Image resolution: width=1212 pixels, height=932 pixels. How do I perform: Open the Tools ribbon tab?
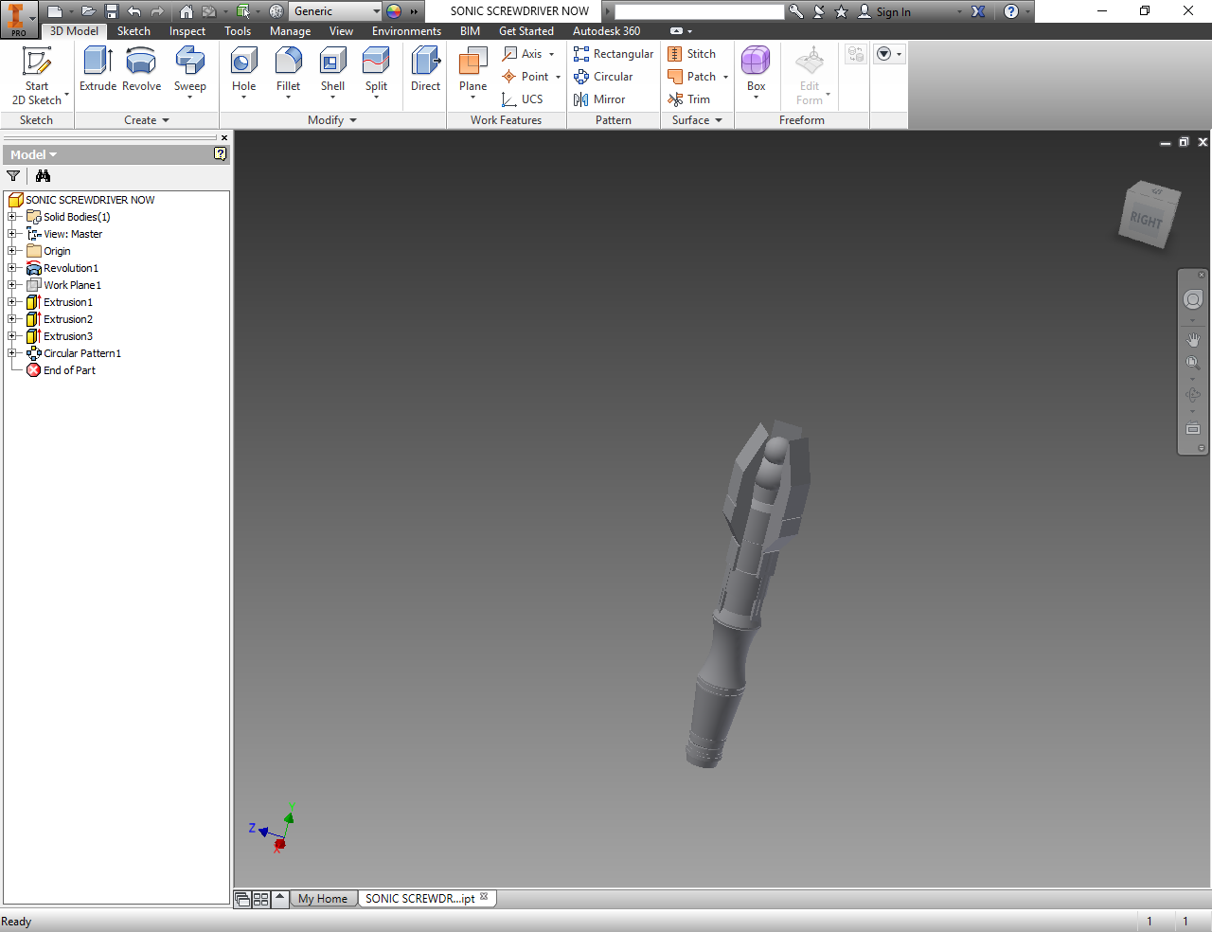coord(238,31)
